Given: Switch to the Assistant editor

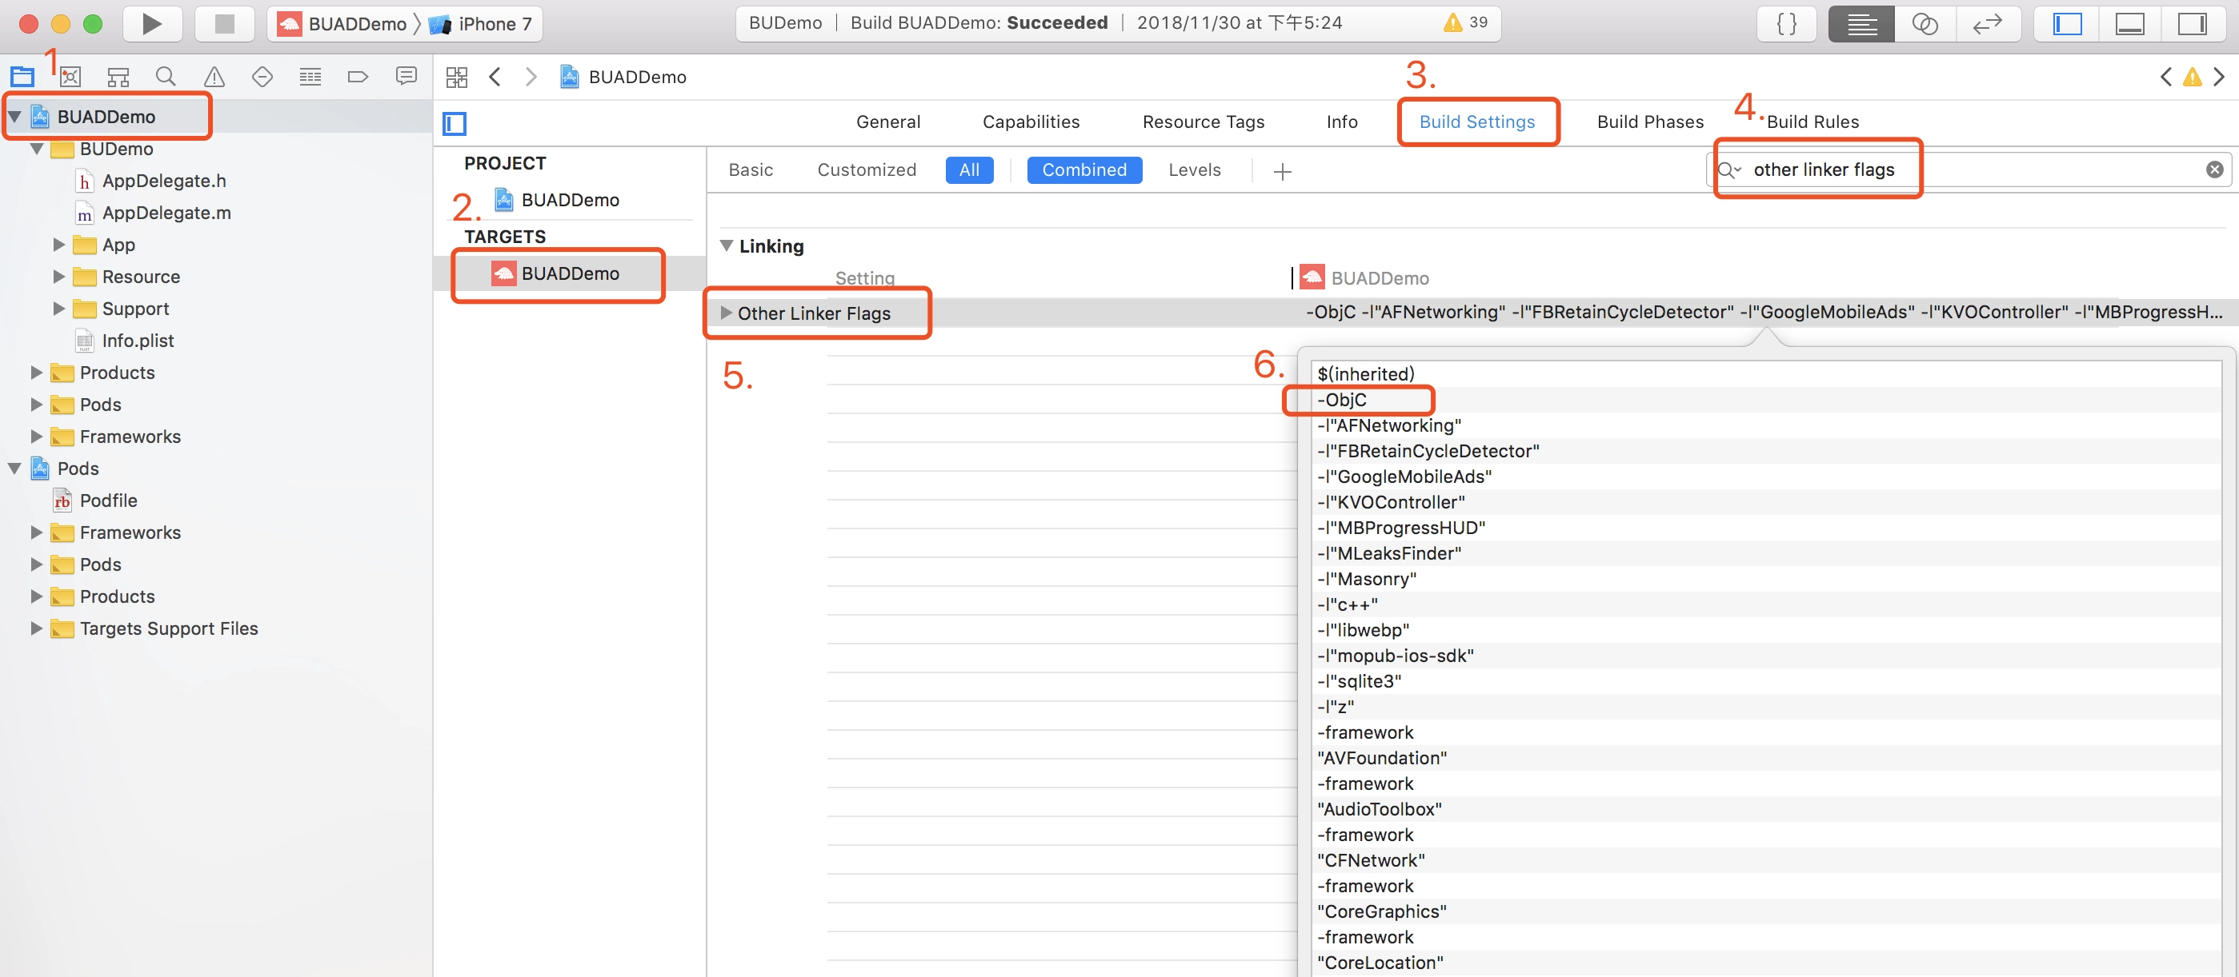Looking at the screenshot, I should tap(1925, 23).
